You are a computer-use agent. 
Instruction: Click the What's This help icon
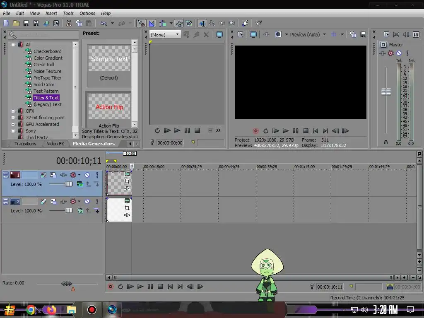point(258,23)
